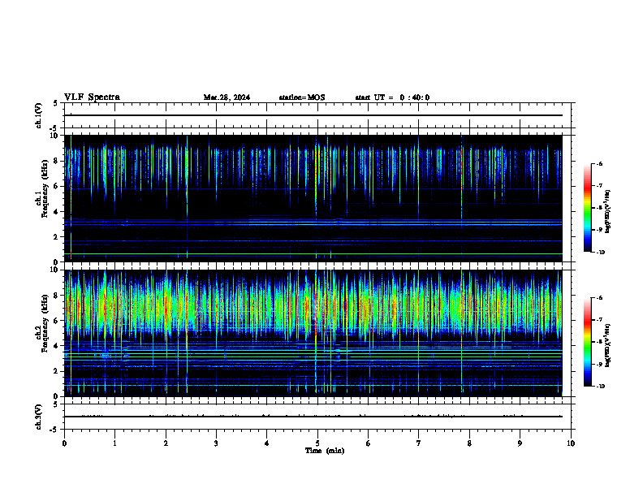The height and width of the screenshot is (497, 643).
Task: Click the time axis tick label "9"
Action: [520, 443]
